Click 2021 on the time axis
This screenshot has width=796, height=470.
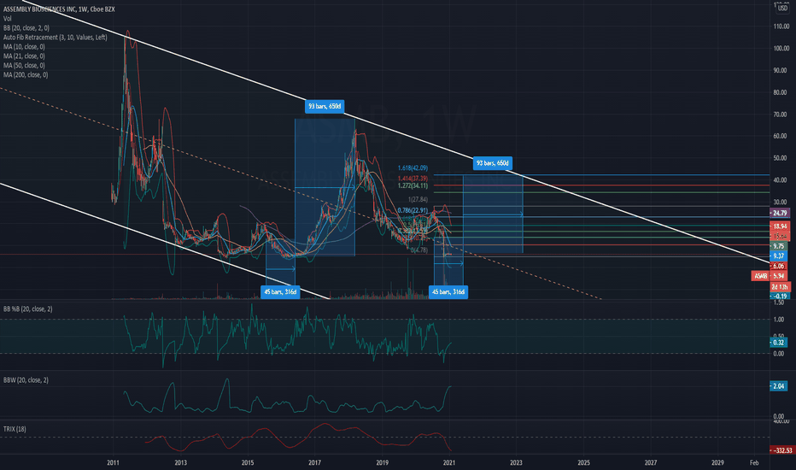pyautogui.click(x=448, y=462)
